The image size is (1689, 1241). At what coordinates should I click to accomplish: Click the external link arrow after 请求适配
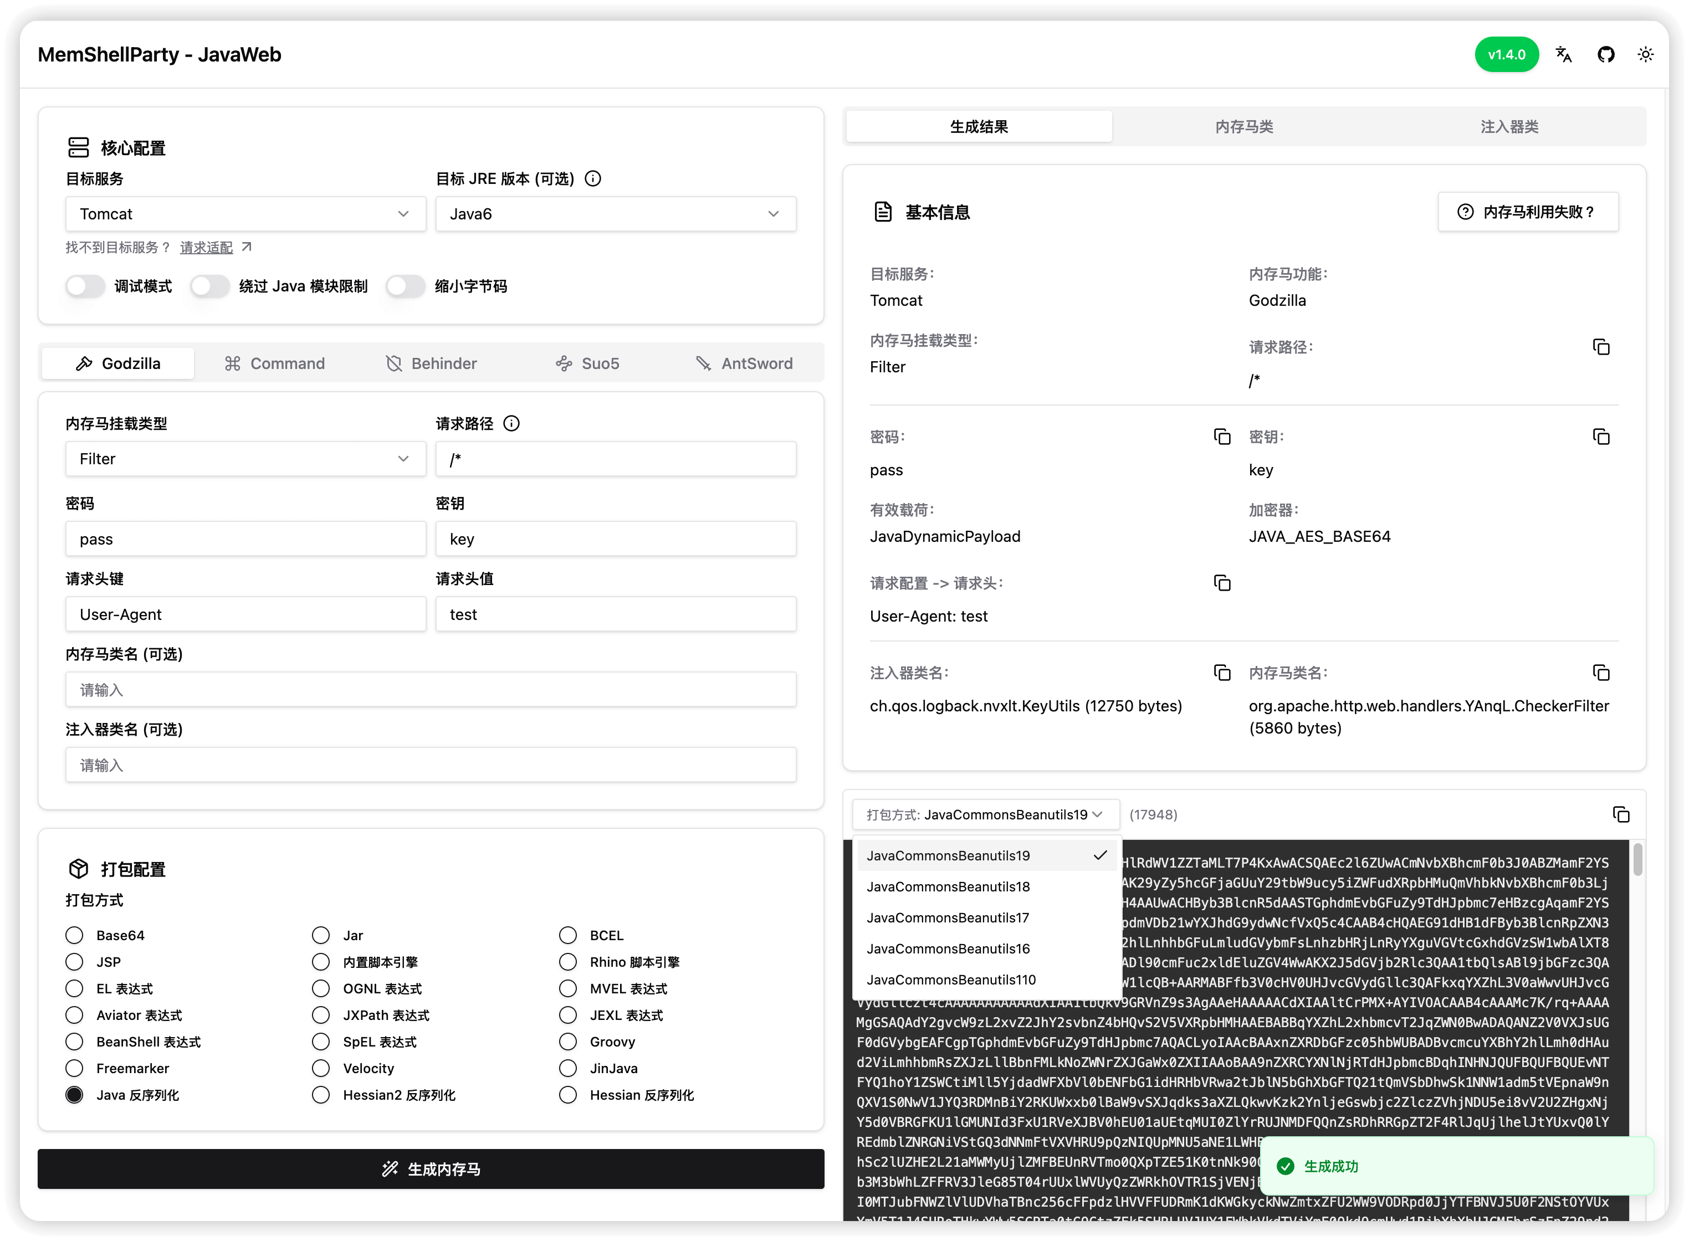coord(247,247)
